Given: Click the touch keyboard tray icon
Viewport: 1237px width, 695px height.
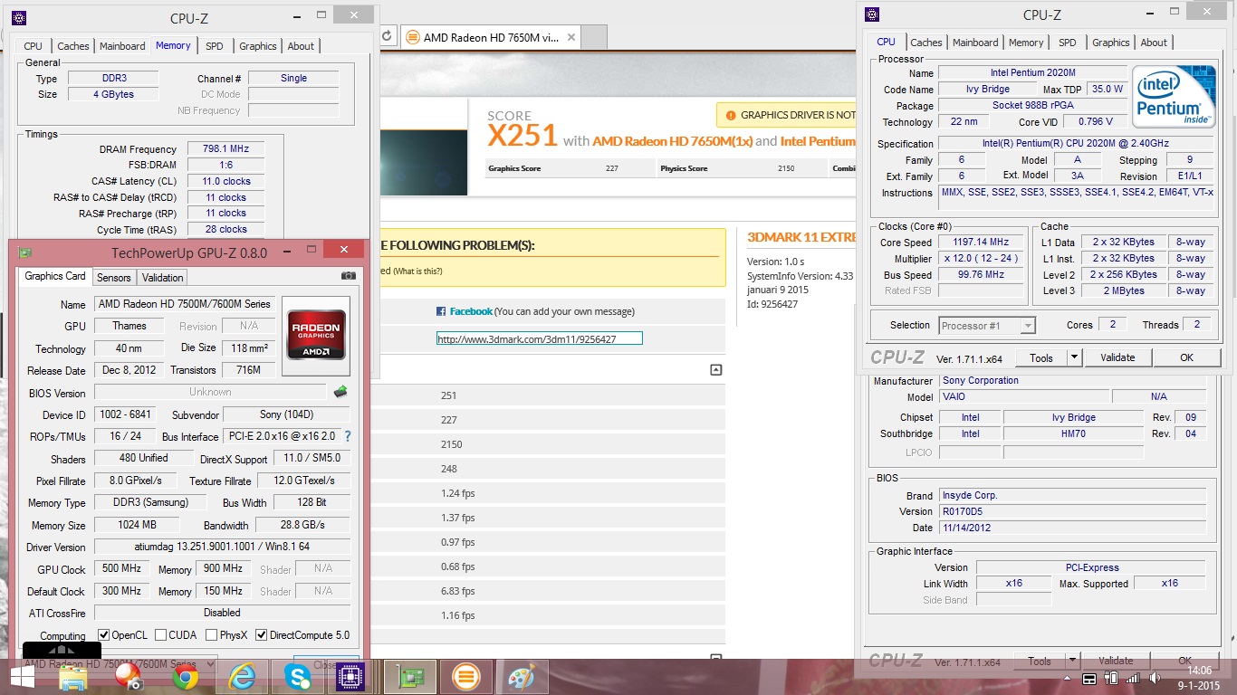Looking at the screenshot, I should [1089, 680].
